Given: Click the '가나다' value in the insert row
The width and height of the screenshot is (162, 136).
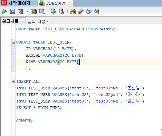Looking at the screenshot, I should [133, 95].
